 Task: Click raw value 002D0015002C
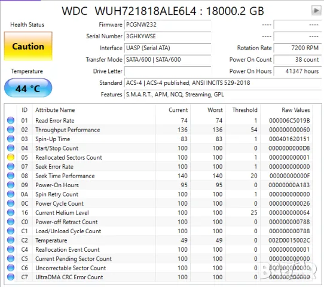(x=289, y=240)
